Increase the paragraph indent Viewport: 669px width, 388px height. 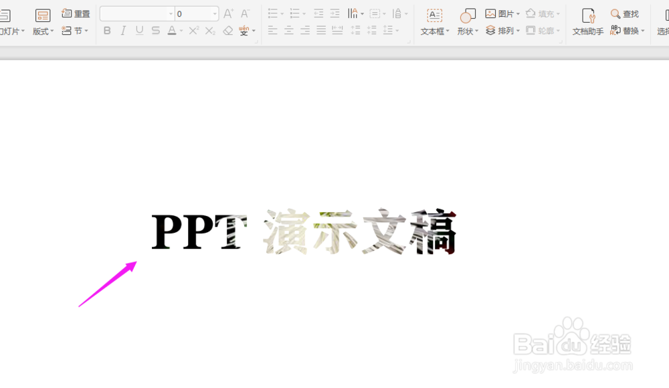pyautogui.click(x=335, y=13)
